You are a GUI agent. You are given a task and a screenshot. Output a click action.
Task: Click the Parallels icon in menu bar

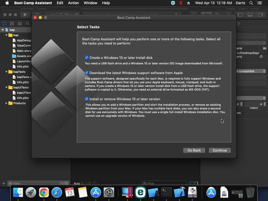pyautogui.click(x=181, y=3)
